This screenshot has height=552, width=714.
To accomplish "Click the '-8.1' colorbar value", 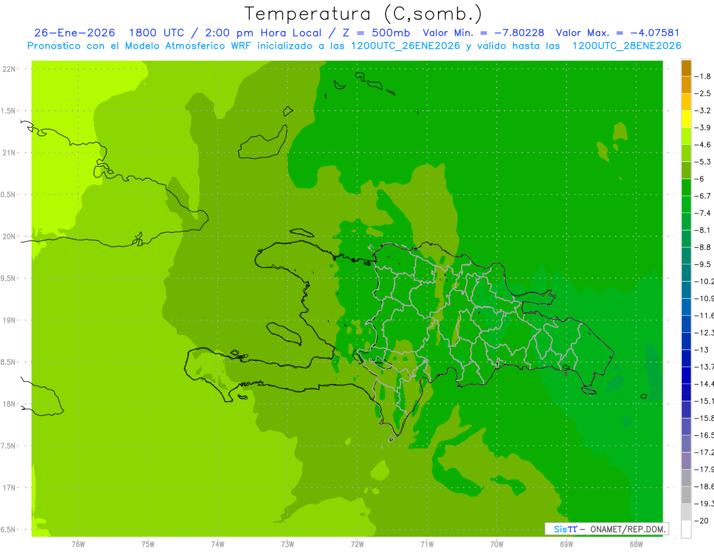I will (703, 230).
